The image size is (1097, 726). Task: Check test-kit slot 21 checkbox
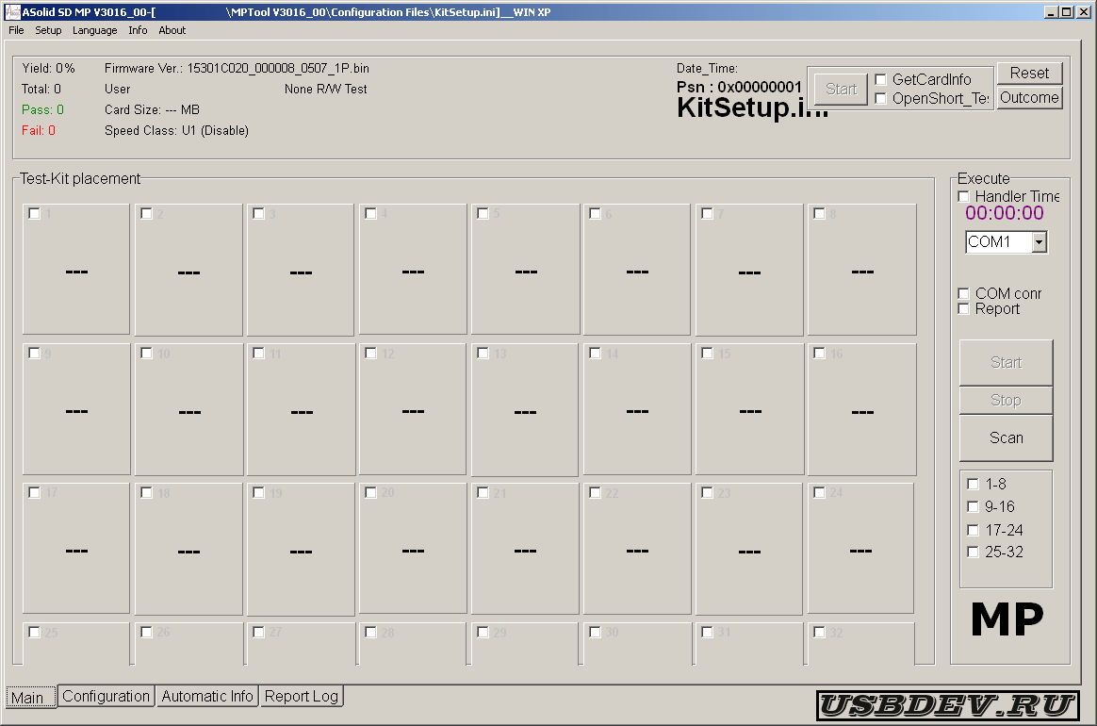[483, 492]
